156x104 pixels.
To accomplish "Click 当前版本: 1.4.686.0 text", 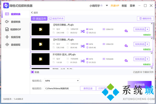I will point(13,99).
